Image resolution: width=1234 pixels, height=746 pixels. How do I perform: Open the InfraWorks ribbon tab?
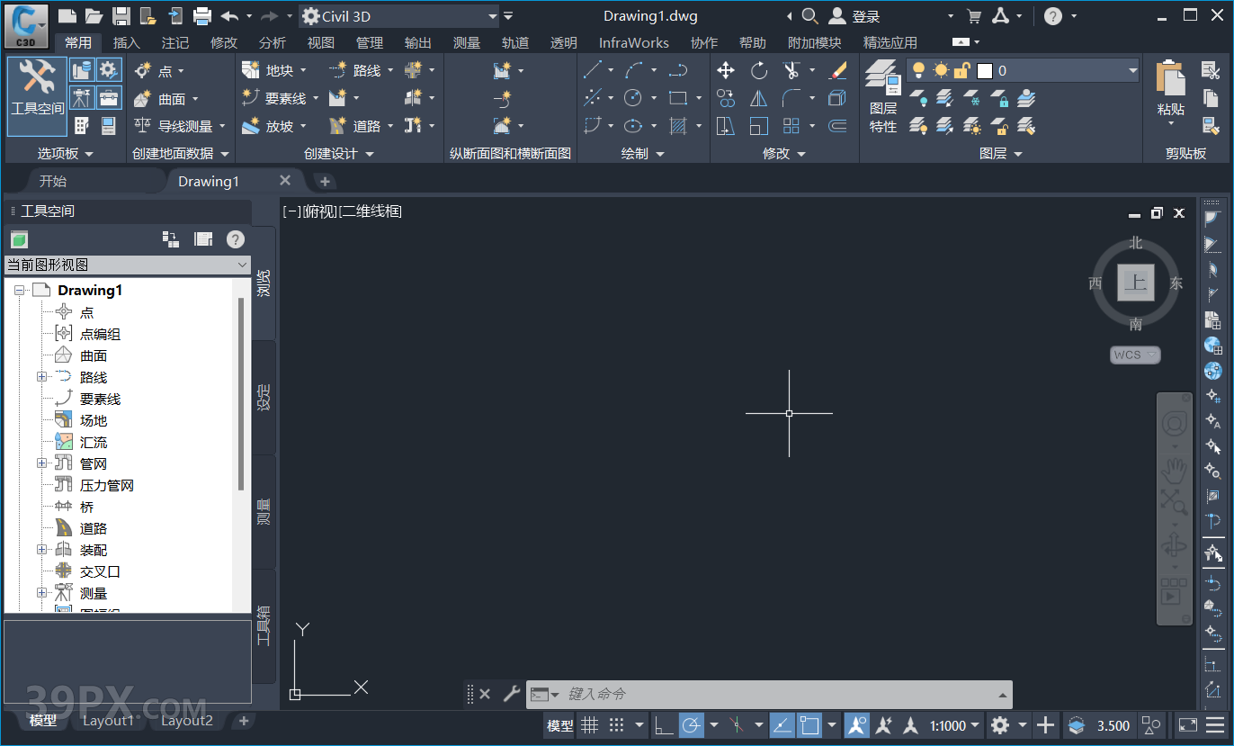pyautogui.click(x=634, y=42)
